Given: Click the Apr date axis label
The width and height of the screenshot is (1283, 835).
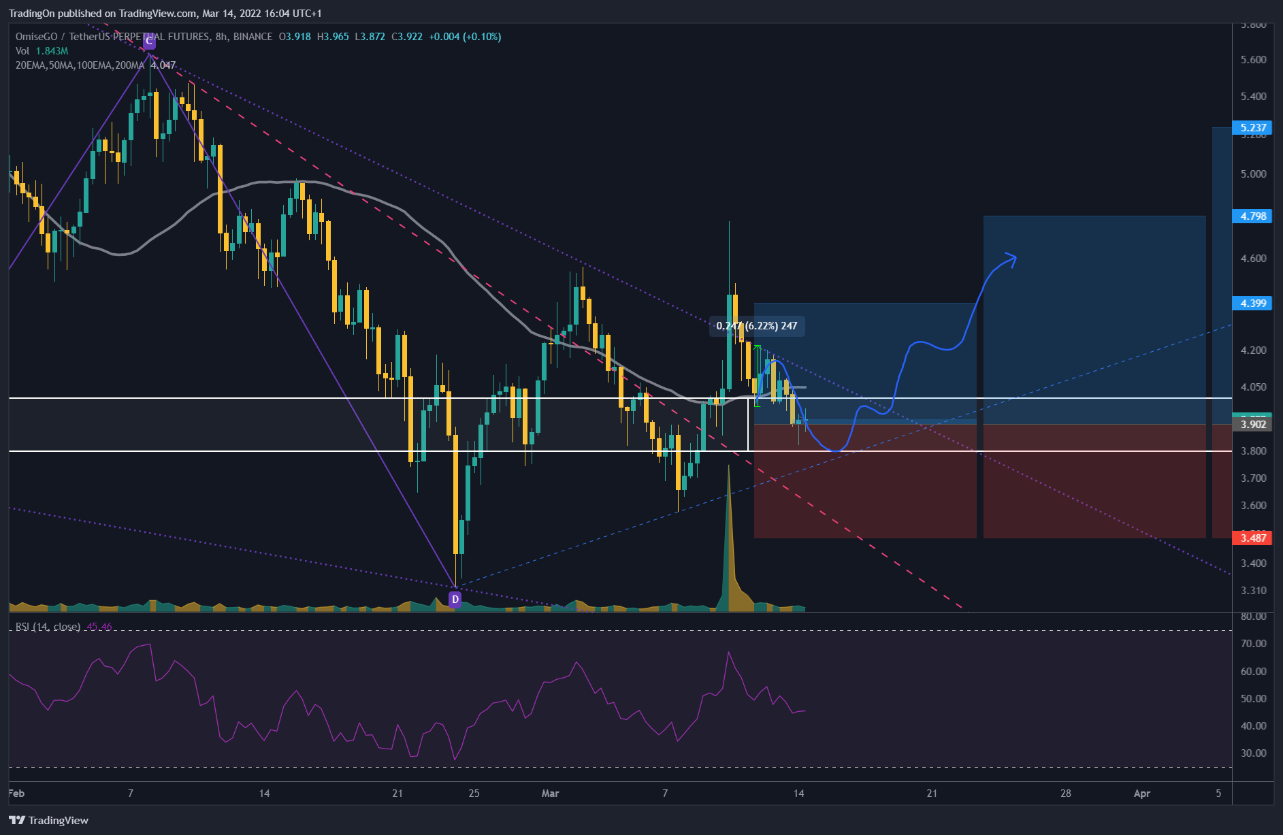Looking at the screenshot, I should (x=1141, y=793).
